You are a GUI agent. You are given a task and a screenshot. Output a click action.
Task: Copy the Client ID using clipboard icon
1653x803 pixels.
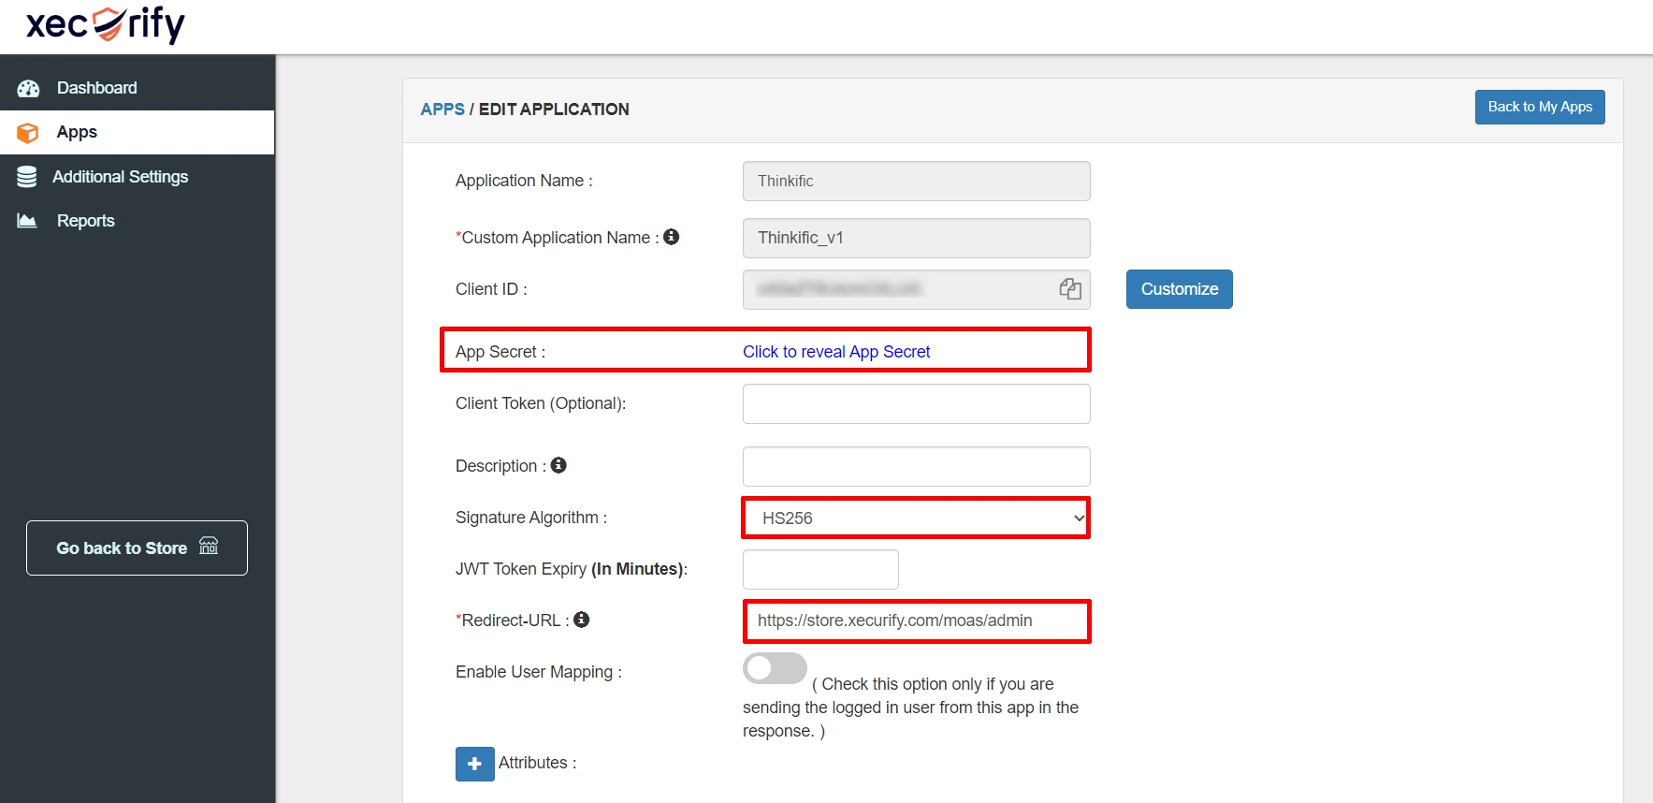click(x=1070, y=289)
